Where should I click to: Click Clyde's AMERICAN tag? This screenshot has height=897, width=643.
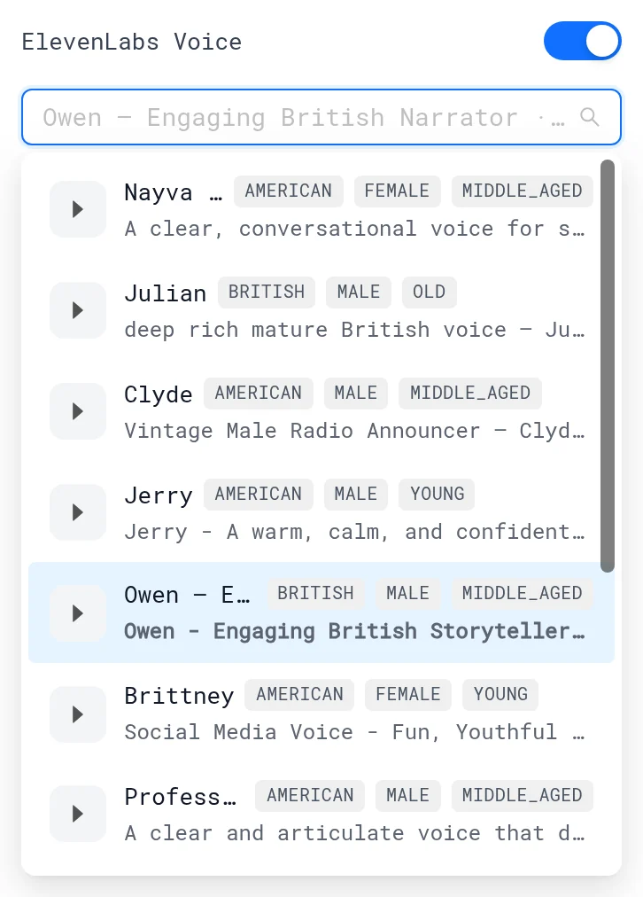259,393
